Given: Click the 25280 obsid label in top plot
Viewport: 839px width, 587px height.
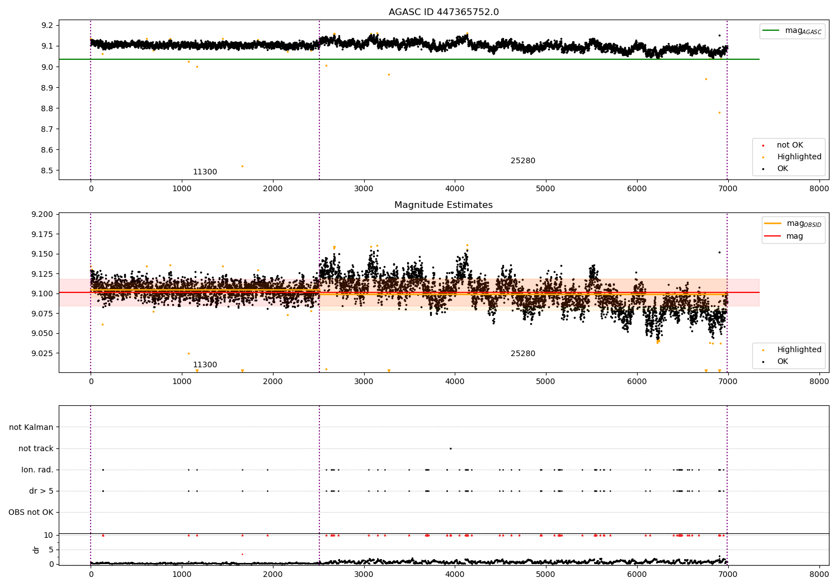Looking at the screenshot, I should (523, 161).
